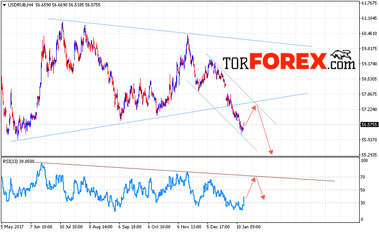Select the 55.9370 price scale value

click(x=369, y=140)
